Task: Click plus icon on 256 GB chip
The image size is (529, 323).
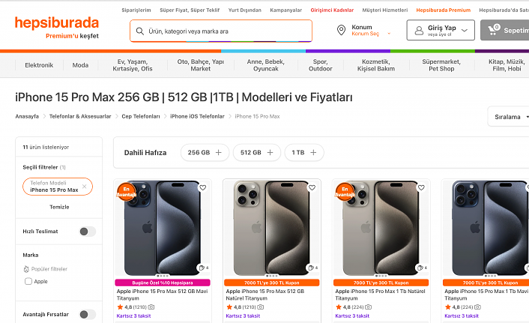Action: point(219,152)
